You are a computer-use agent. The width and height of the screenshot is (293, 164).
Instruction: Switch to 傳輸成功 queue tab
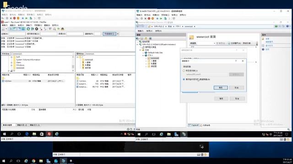tap(35, 125)
